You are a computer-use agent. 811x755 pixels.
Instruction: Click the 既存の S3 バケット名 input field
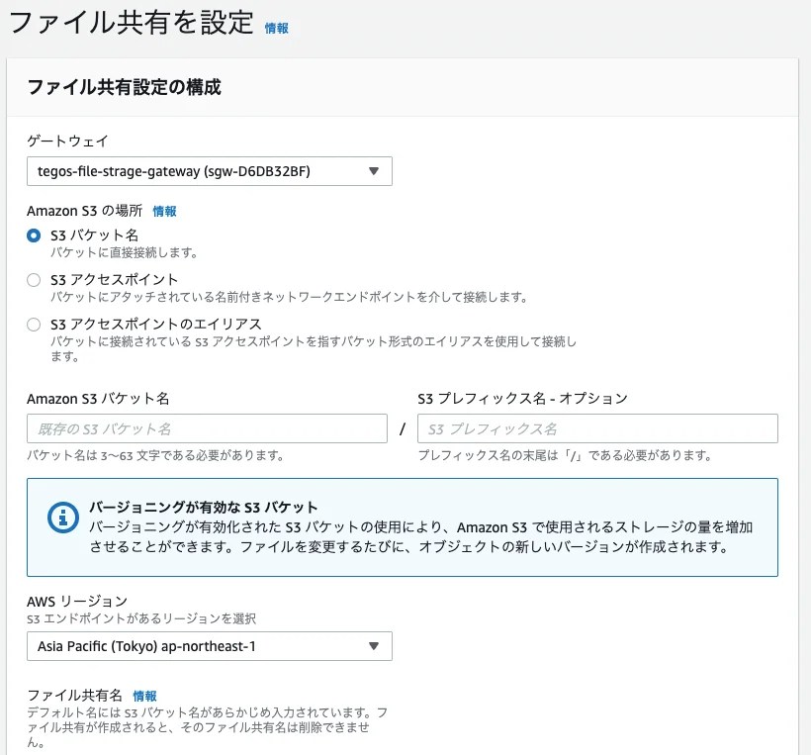[208, 427]
